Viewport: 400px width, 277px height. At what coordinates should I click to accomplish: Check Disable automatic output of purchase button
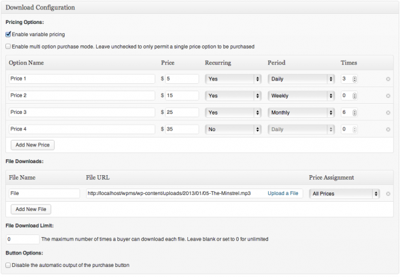(8, 265)
